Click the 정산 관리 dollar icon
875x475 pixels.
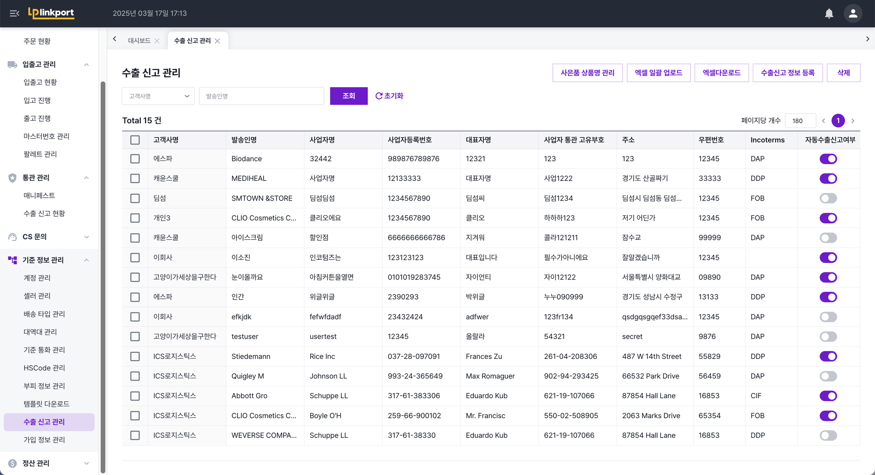[12, 463]
